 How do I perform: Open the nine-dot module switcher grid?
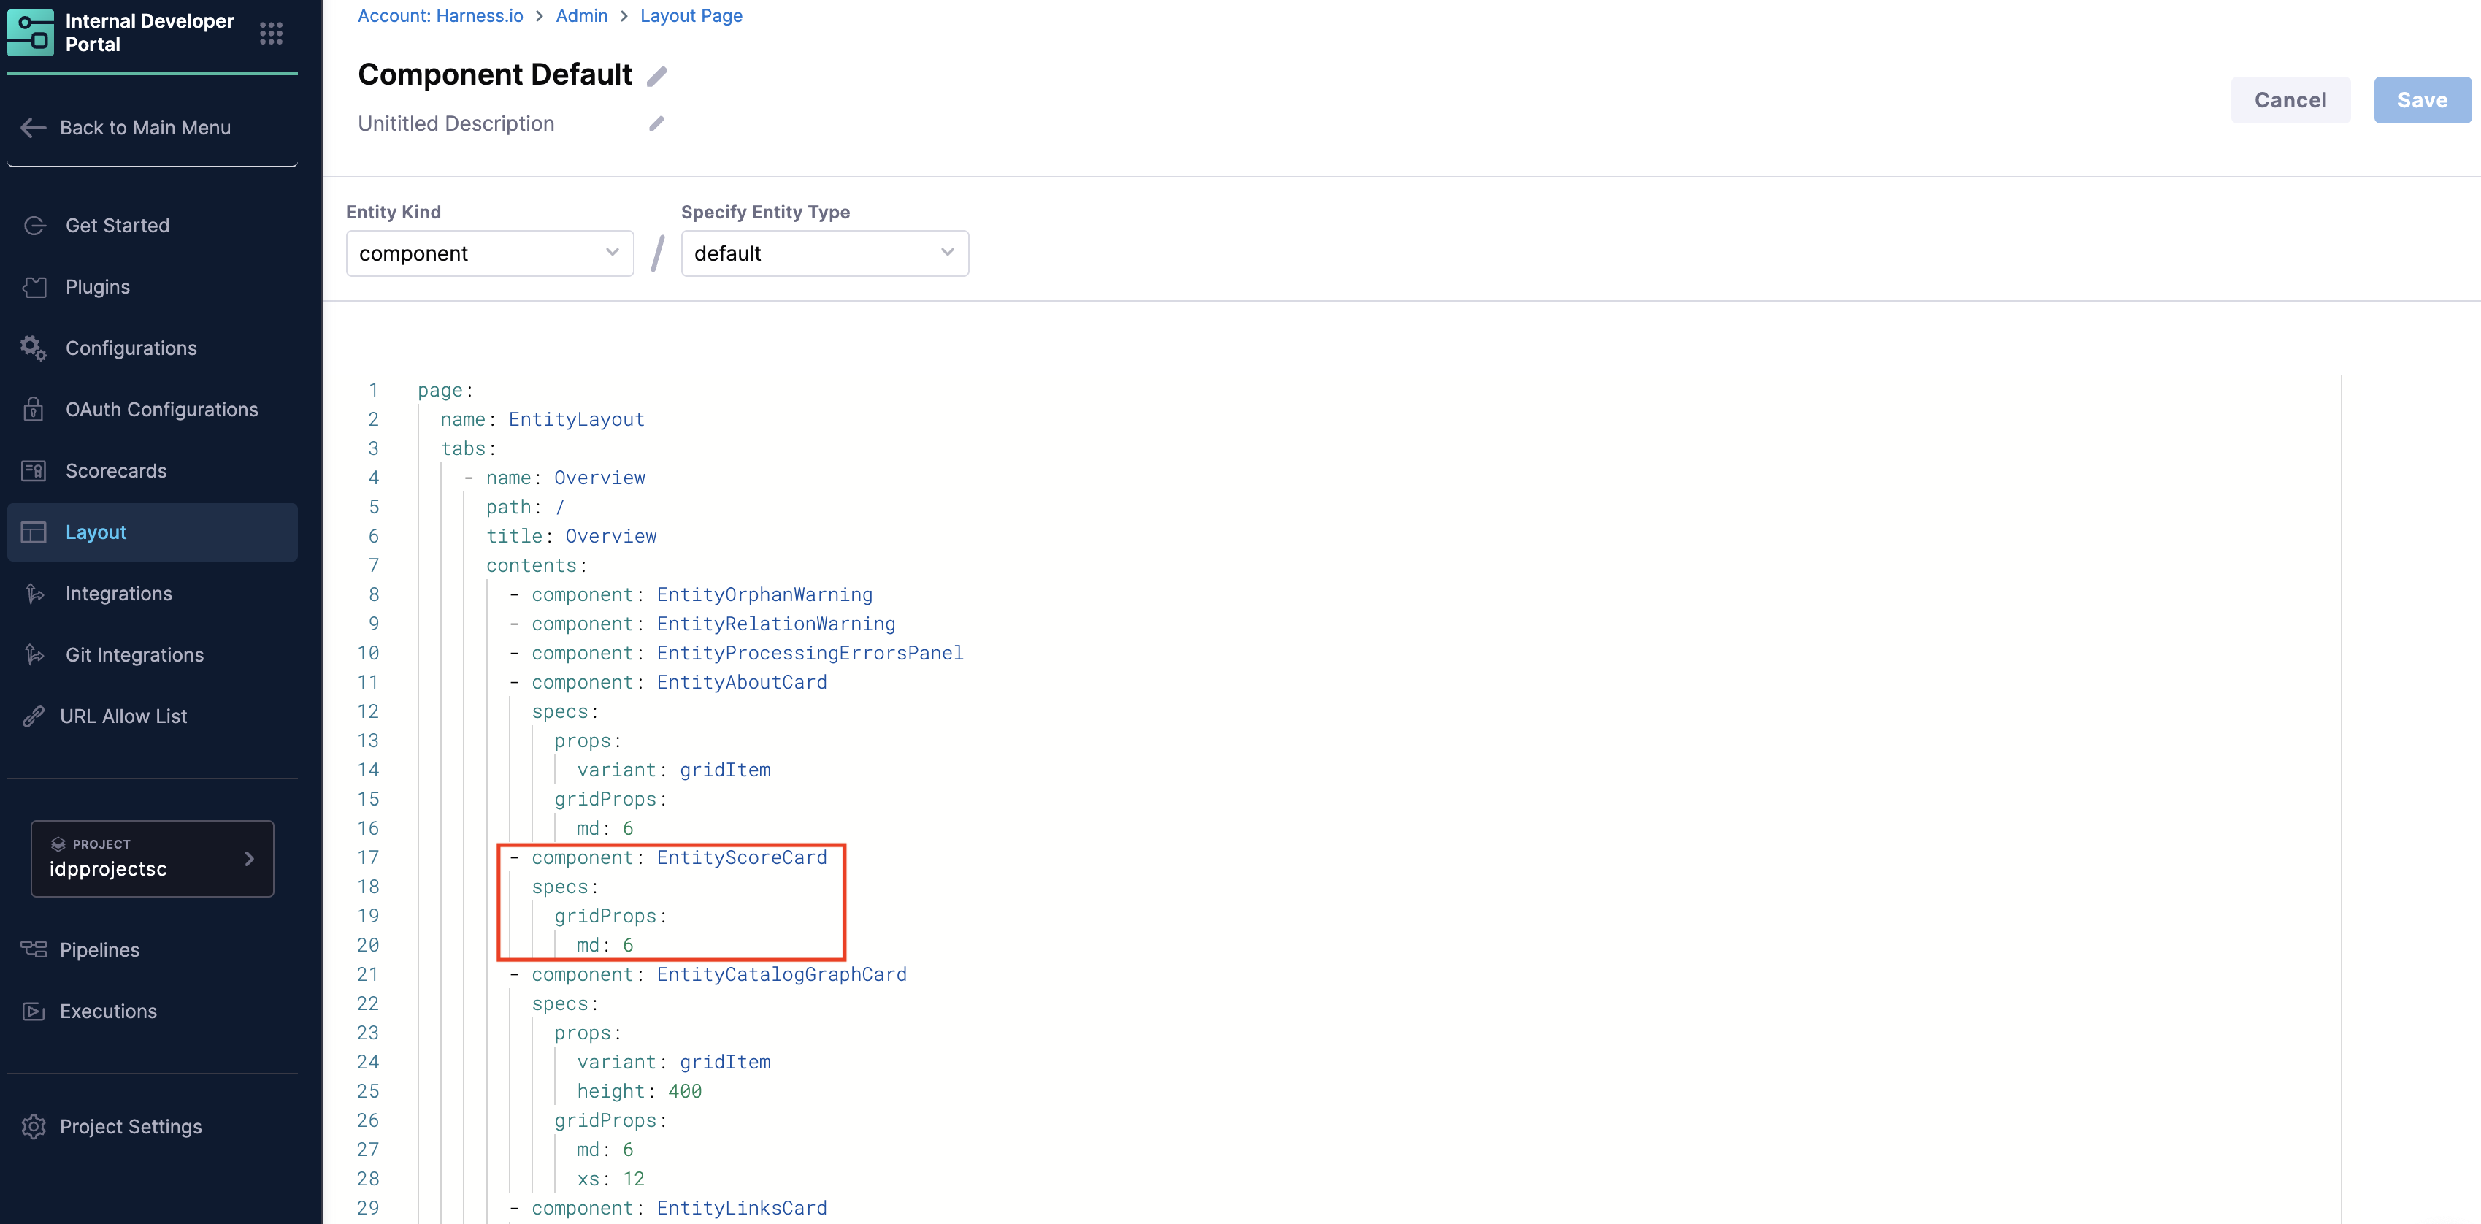[x=271, y=34]
